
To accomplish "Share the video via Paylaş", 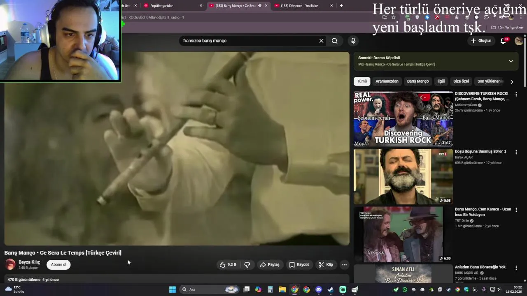I will point(270,265).
